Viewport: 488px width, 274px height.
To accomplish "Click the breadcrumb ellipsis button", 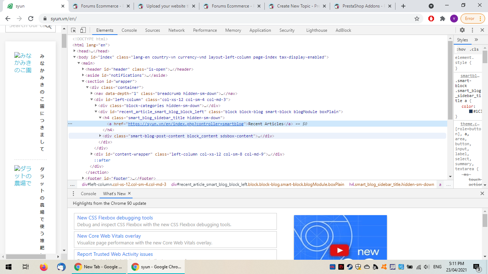I will pyautogui.click(x=73, y=184).
